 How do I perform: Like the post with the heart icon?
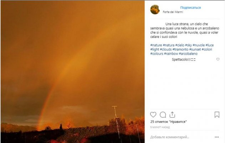point(153,115)
